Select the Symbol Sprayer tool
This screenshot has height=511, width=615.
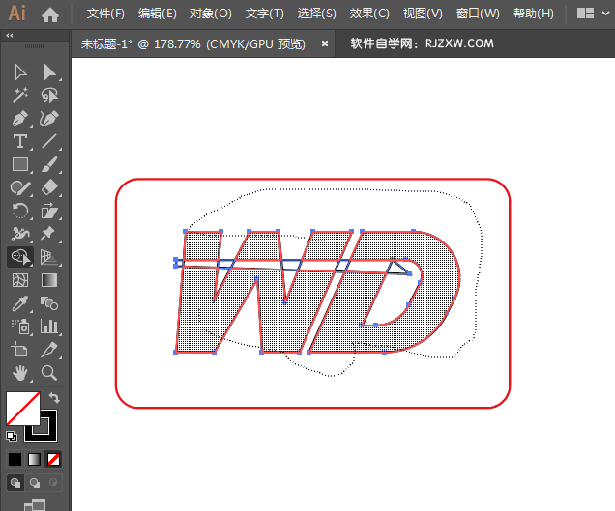[20, 326]
